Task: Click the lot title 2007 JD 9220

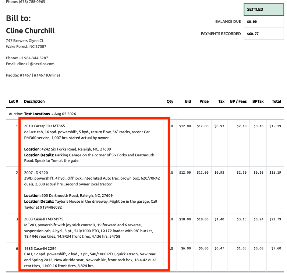Action: (36, 173)
